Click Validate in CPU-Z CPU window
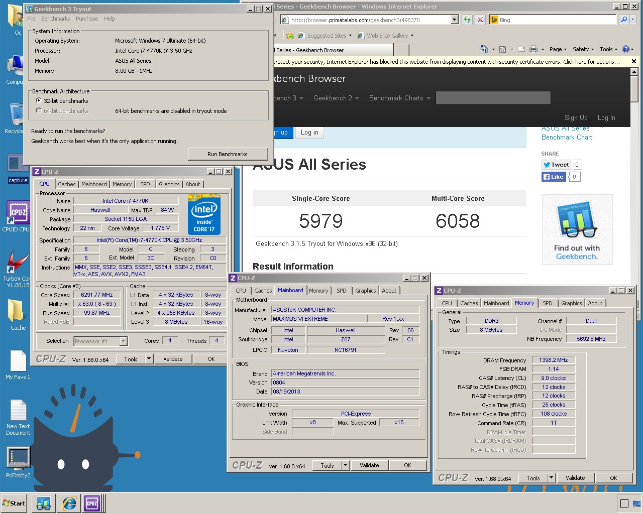The image size is (643, 514). [173, 359]
